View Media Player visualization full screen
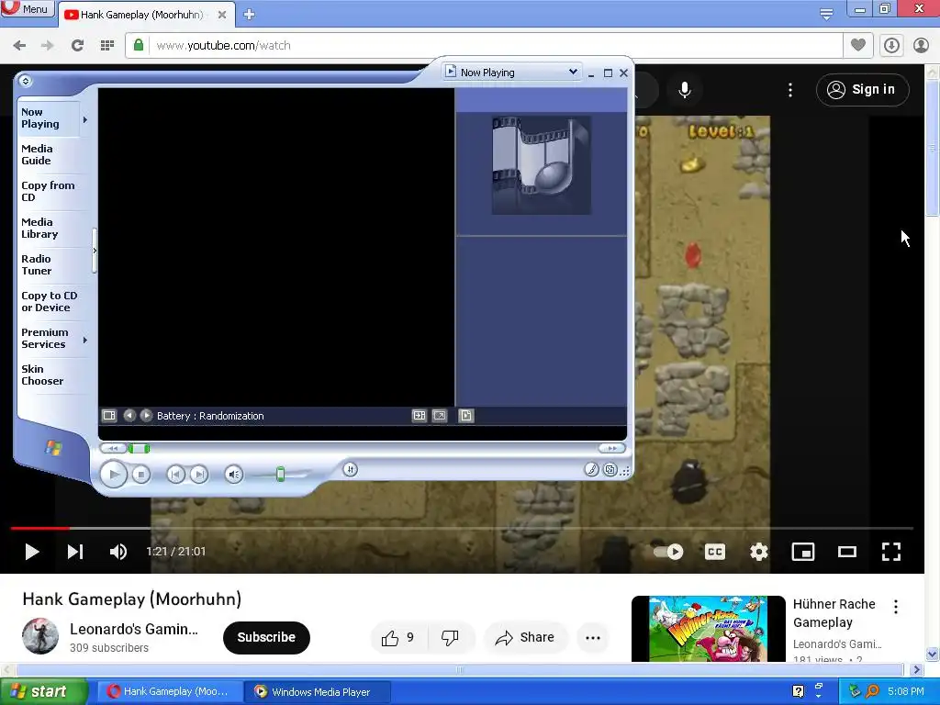The image size is (940, 705). (x=440, y=416)
